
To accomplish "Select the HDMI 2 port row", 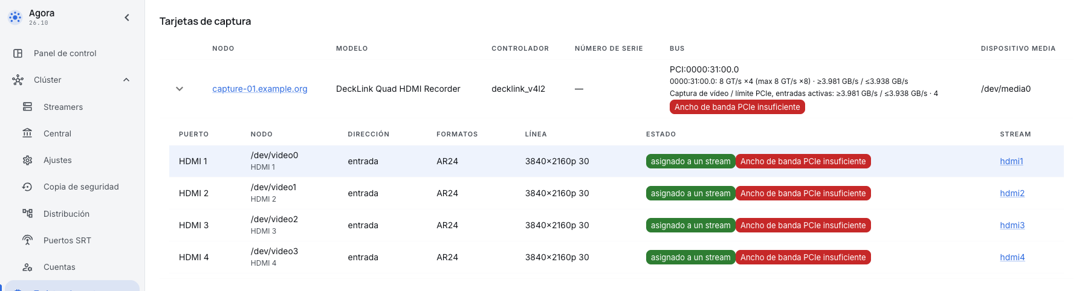I will [x=617, y=193].
